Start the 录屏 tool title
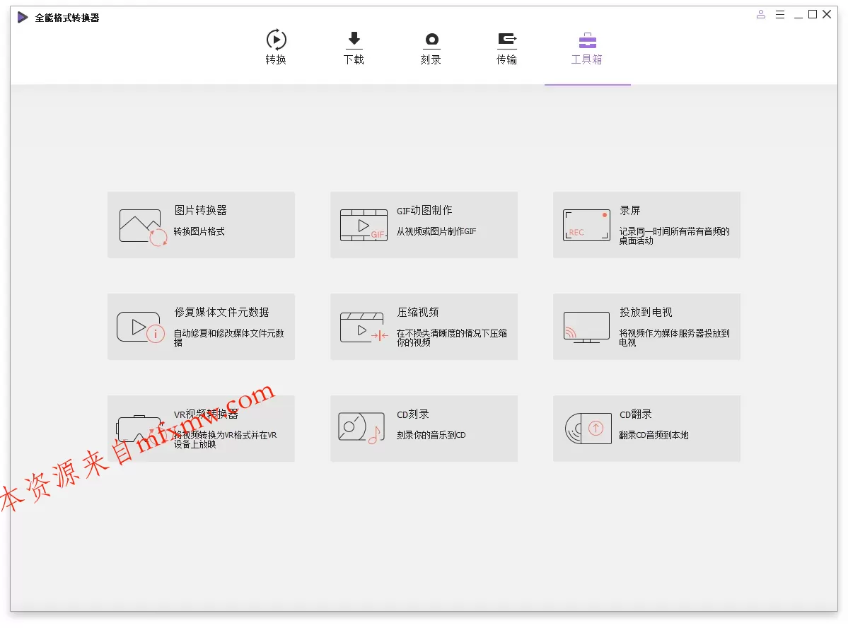Viewport: 848px width, 628px height. tap(630, 210)
